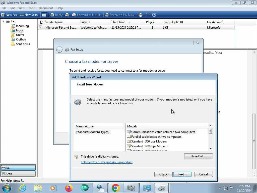
Task: Click the taskbar clock showing 2:22 PM
Action: (244, 188)
